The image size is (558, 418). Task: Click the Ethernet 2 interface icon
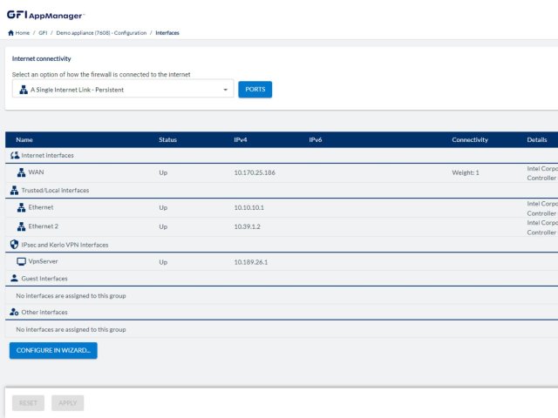pyautogui.click(x=21, y=226)
